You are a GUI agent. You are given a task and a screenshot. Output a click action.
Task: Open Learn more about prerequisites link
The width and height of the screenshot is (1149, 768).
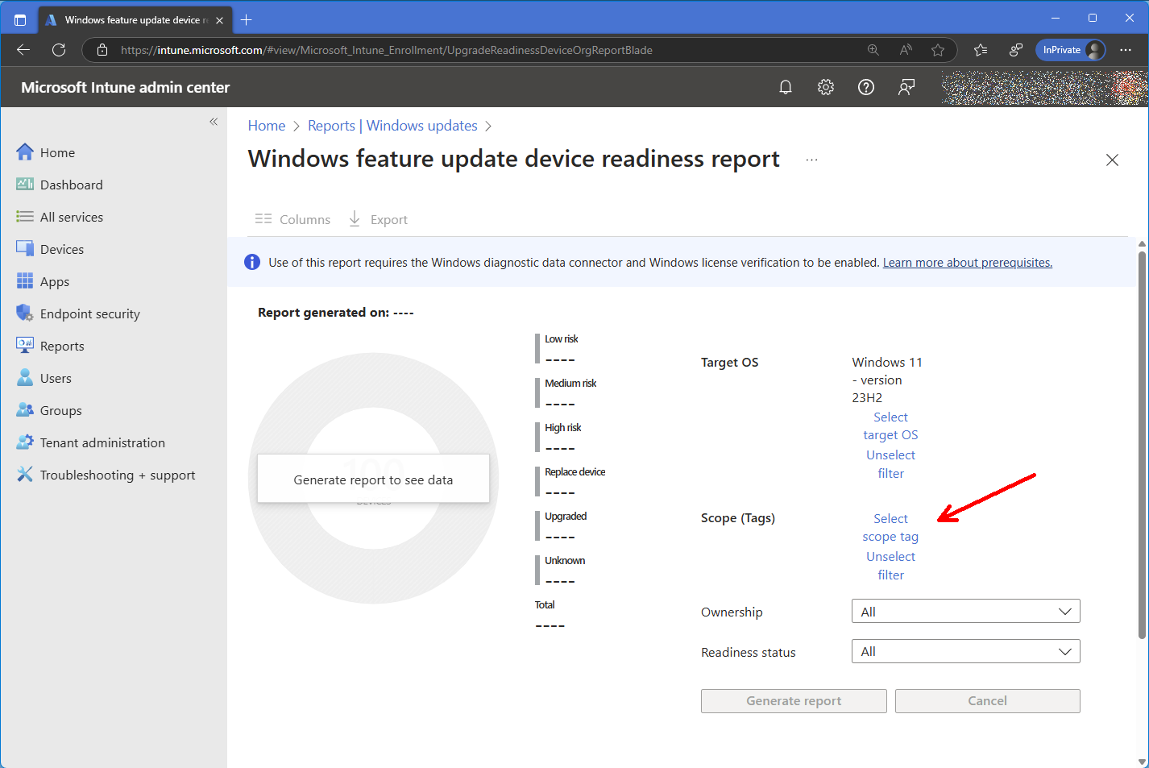967,263
